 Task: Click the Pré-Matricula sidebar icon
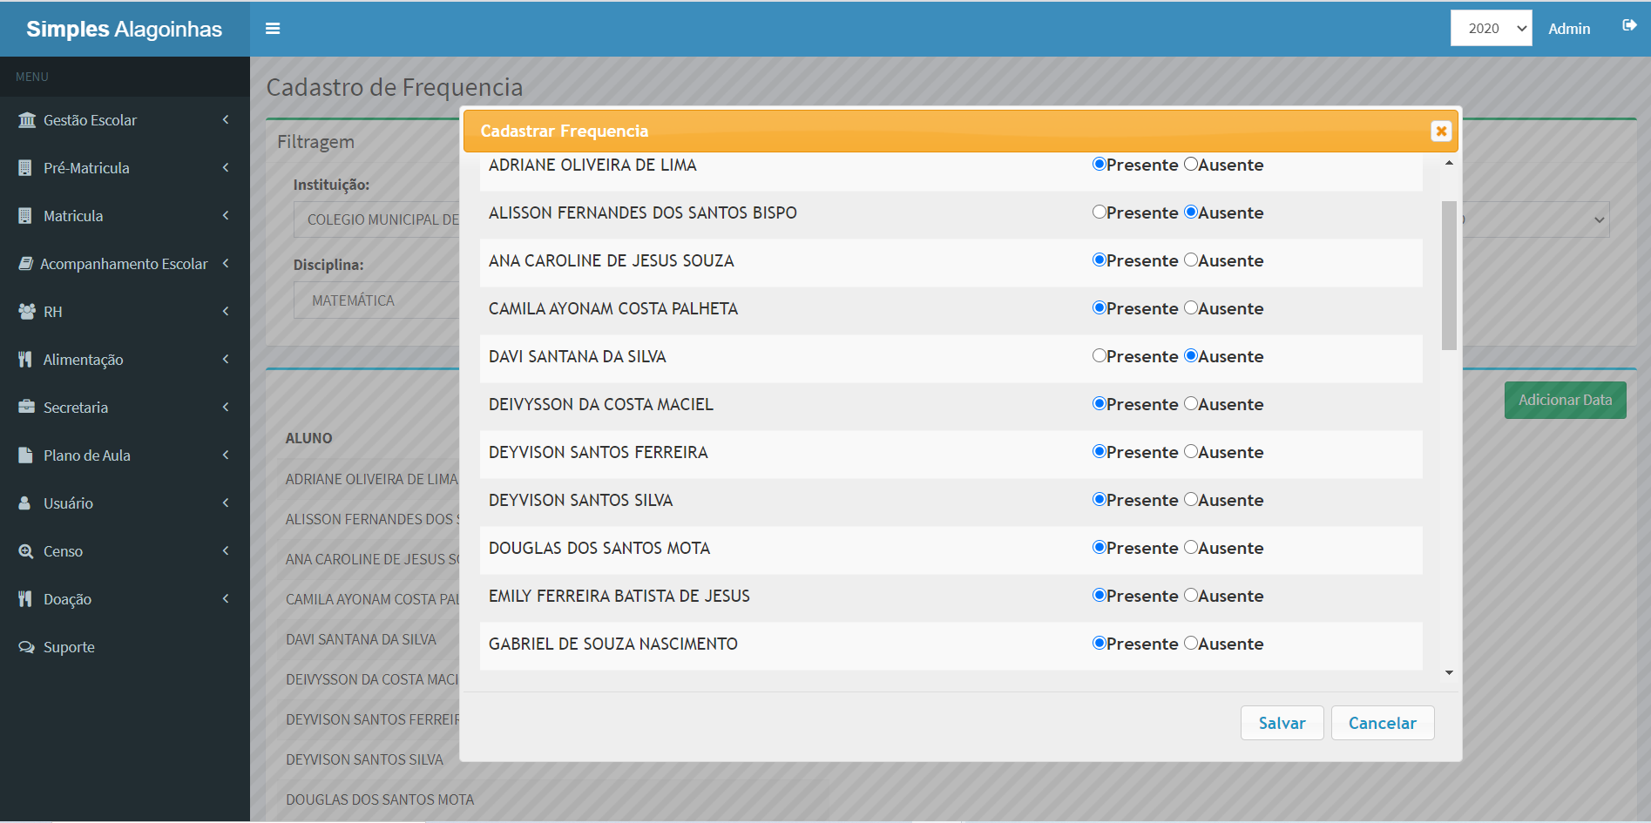[25, 168]
